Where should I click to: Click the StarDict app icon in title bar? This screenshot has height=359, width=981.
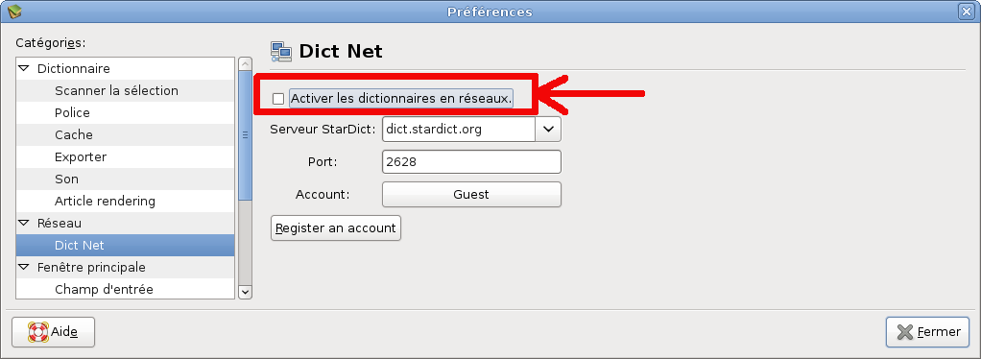coord(13,11)
